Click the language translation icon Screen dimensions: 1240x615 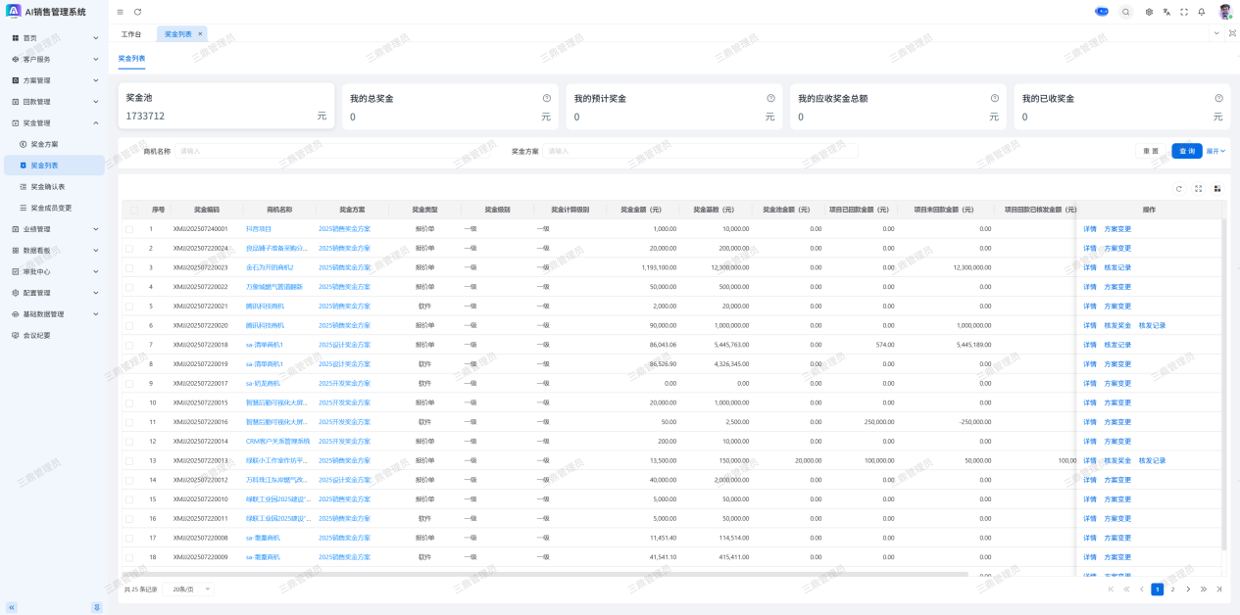[x=1166, y=12]
